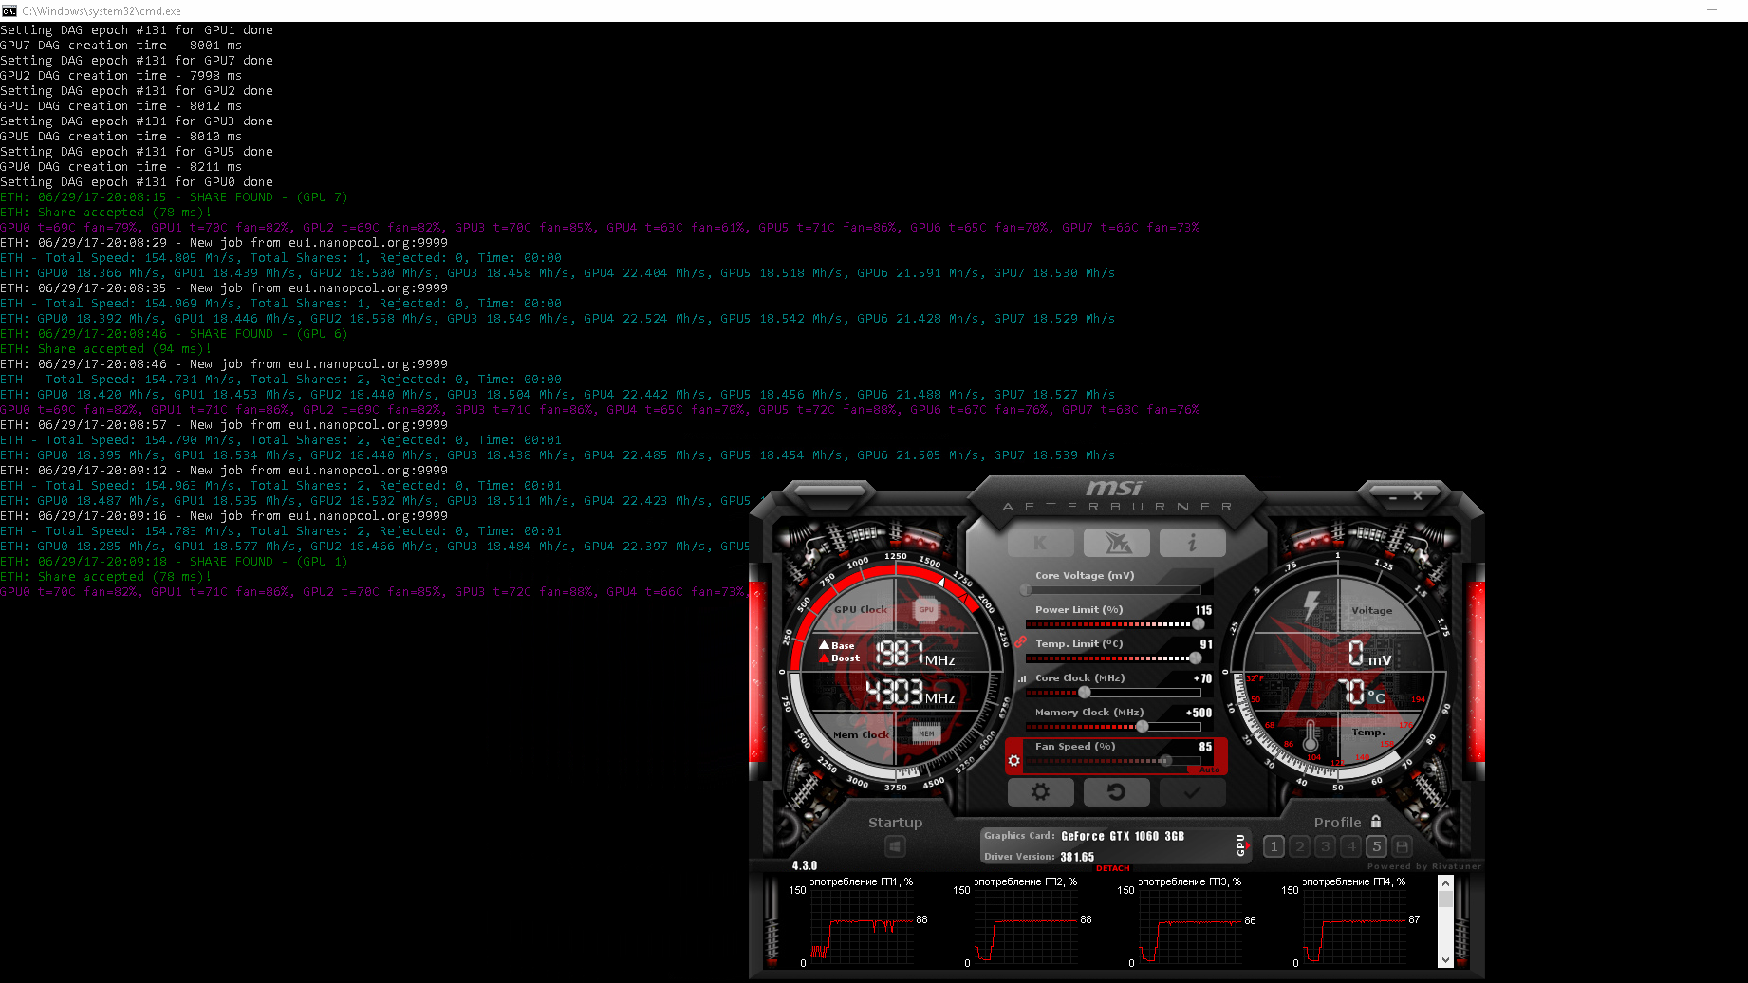Click 'Total Speed: 154.805 Mh/s' line in cmd
The width and height of the screenshot is (1748, 983).
pos(281,258)
